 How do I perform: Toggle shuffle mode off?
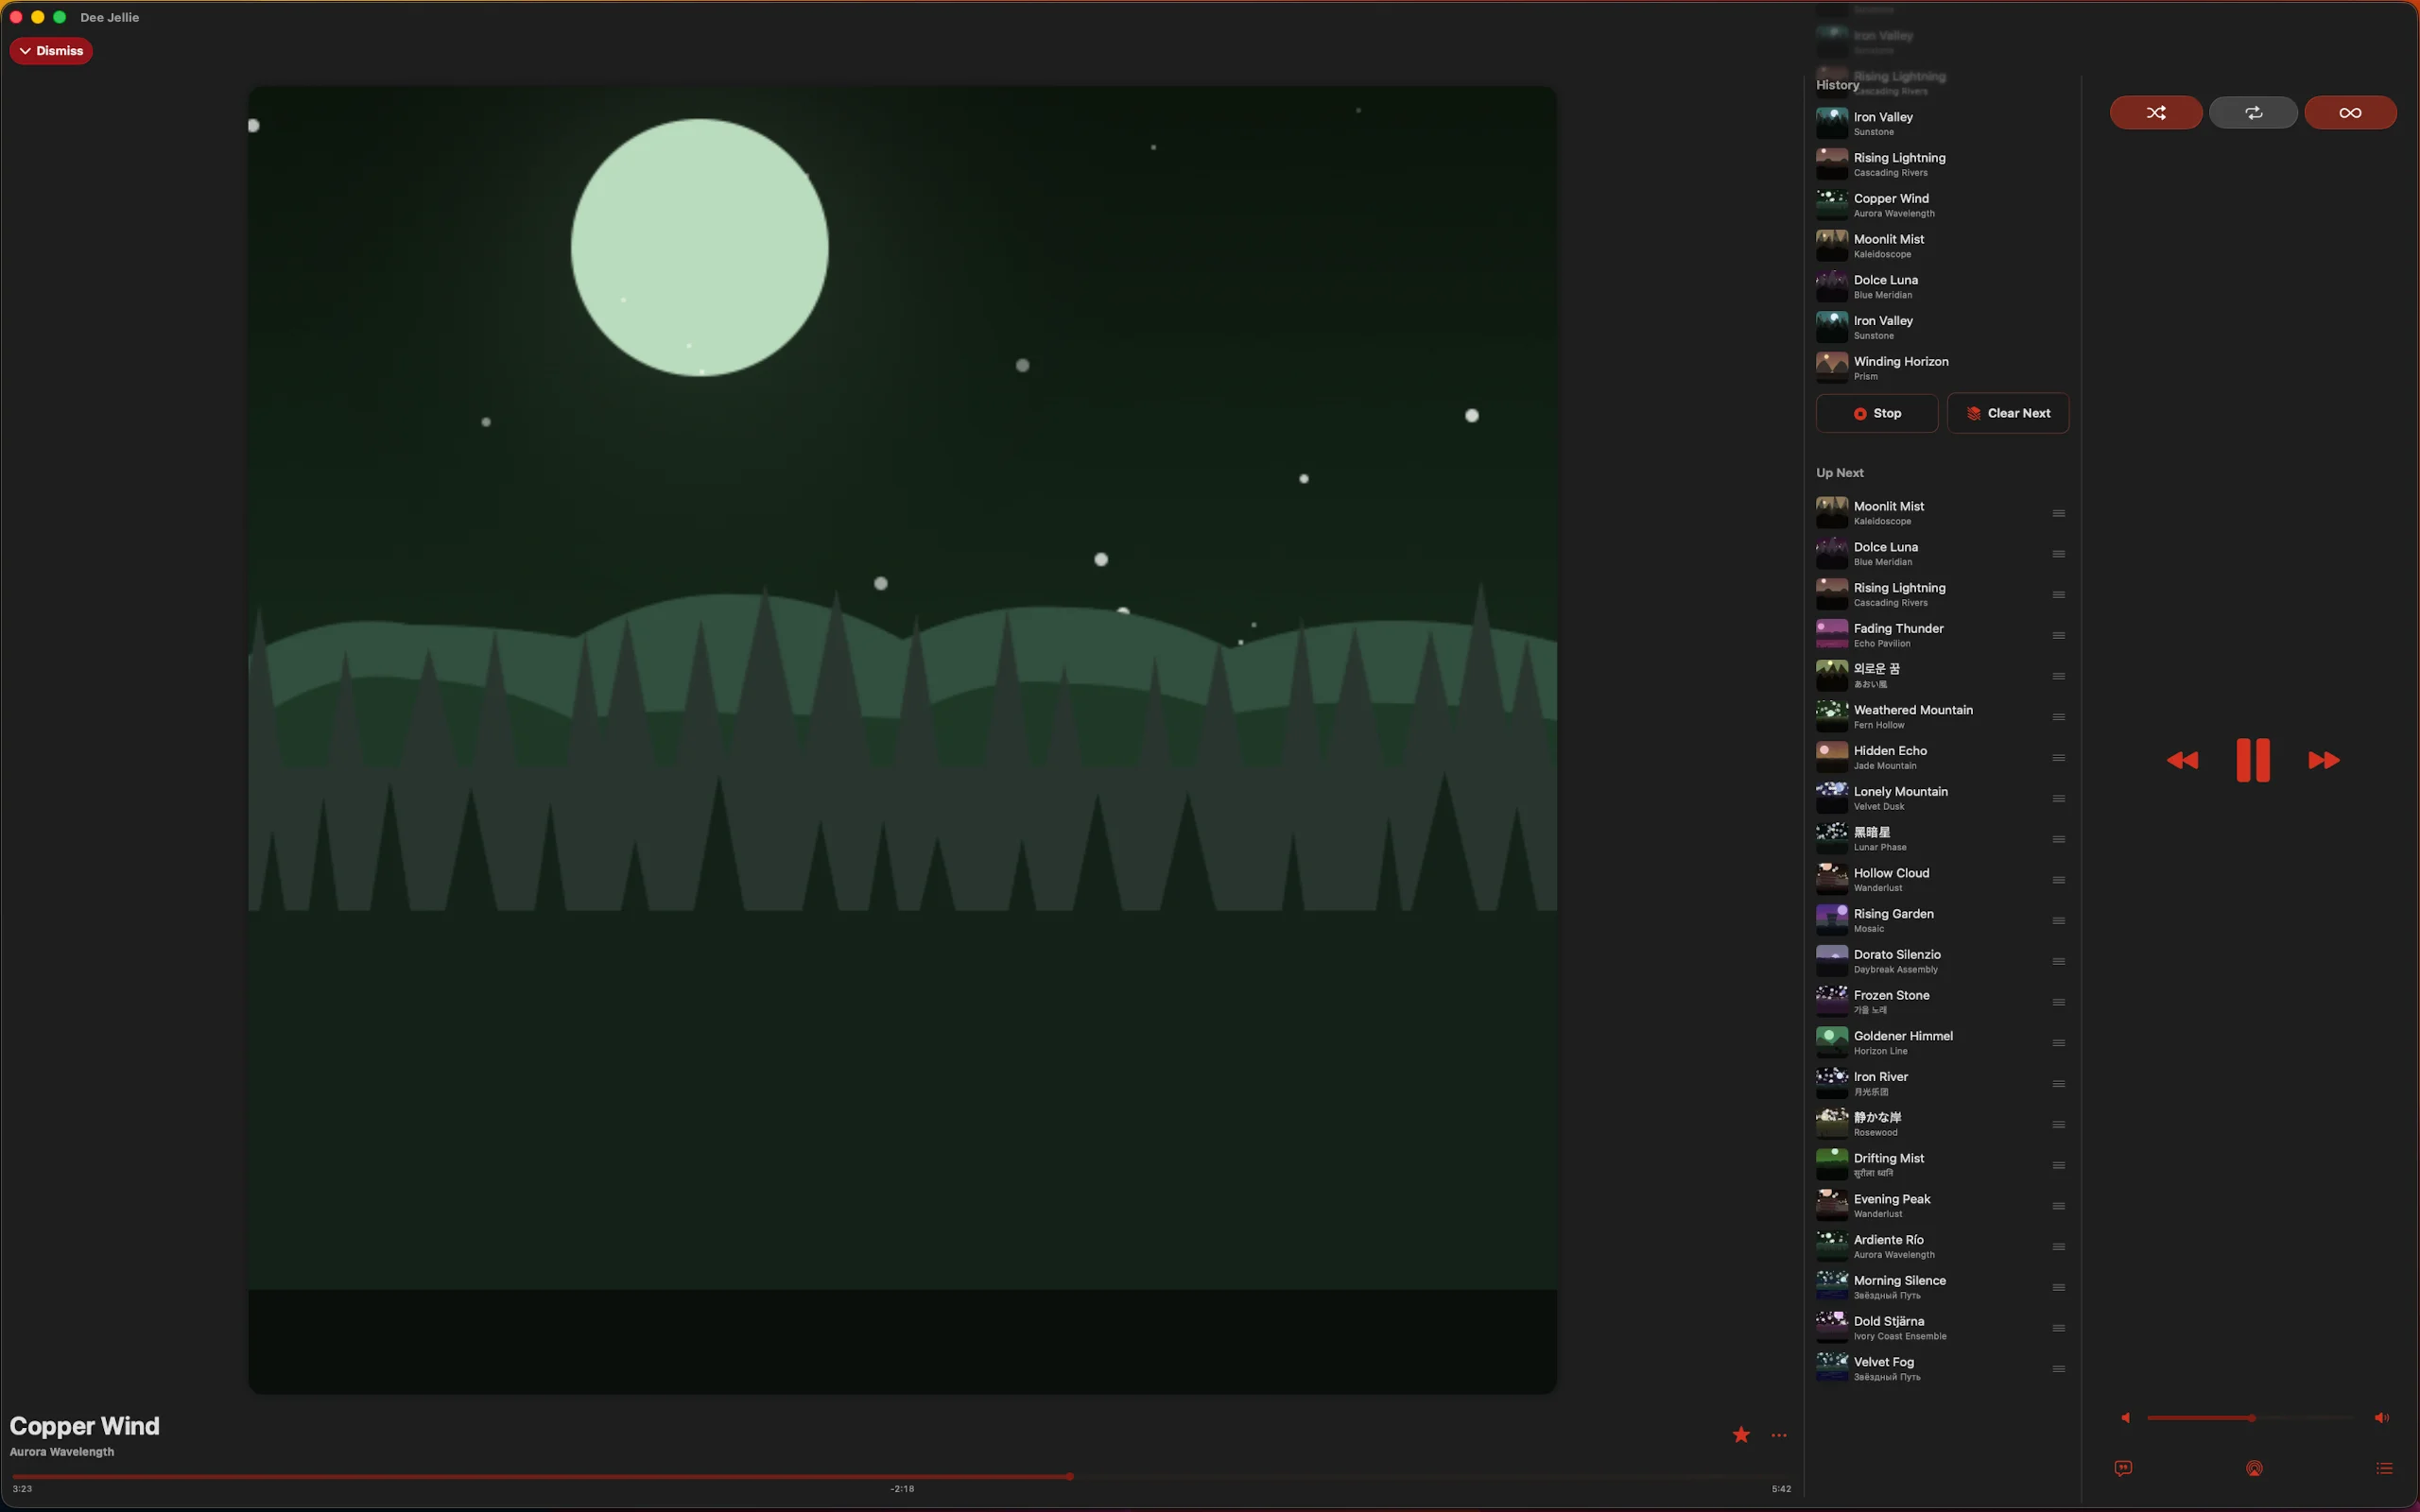[2155, 113]
